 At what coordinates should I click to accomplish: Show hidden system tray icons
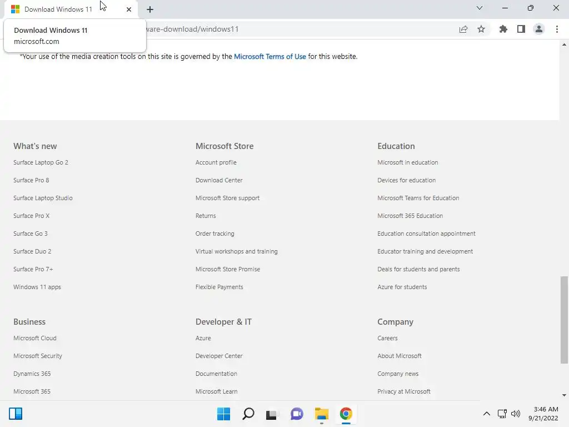click(x=487, y=414)
